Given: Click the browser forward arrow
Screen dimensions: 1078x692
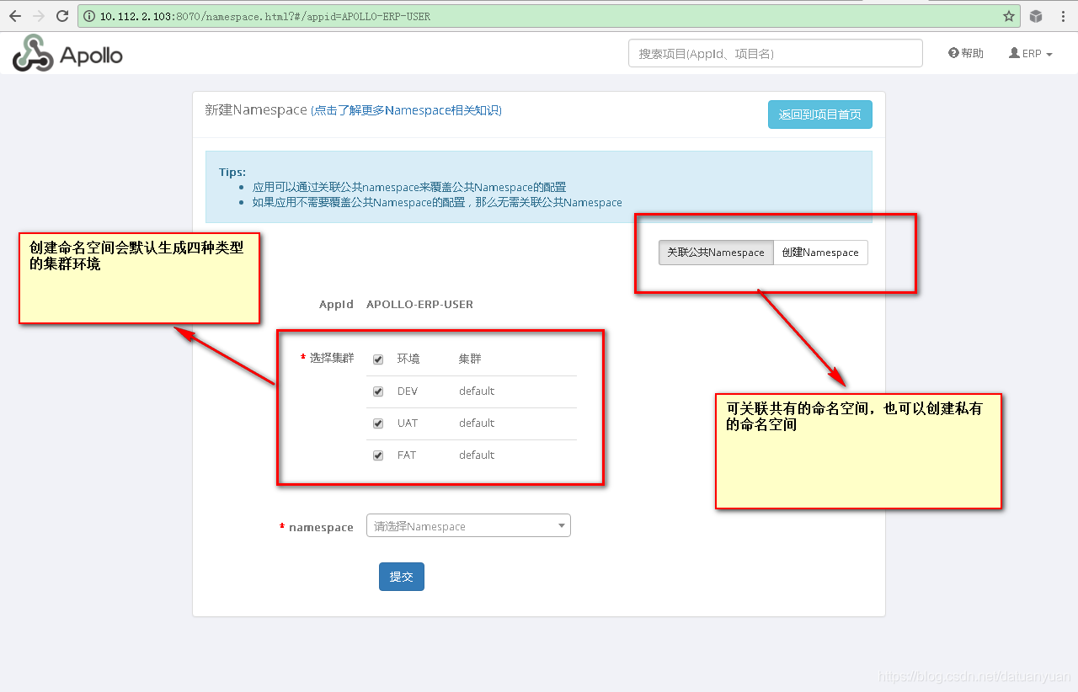Looking at the screenshot, I should coord(39,16).
